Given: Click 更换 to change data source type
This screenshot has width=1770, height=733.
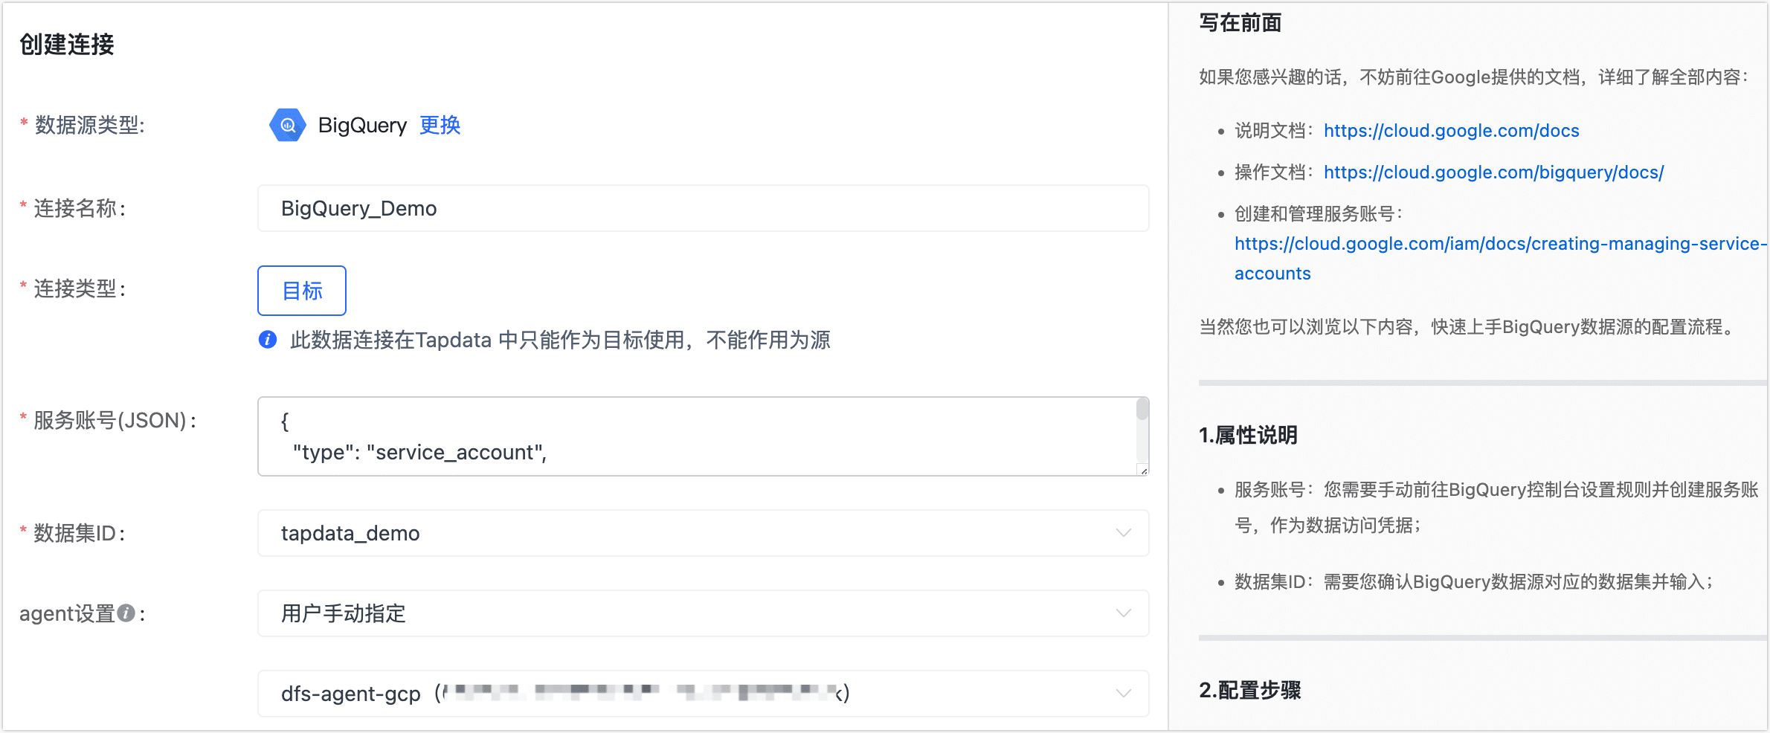Looking at the screenshot, I should pyautogui.click(x=440, y=125).
